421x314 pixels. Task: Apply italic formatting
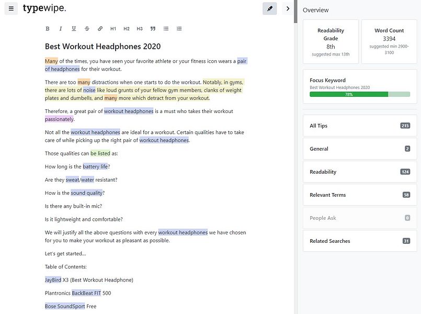[61, 29]
